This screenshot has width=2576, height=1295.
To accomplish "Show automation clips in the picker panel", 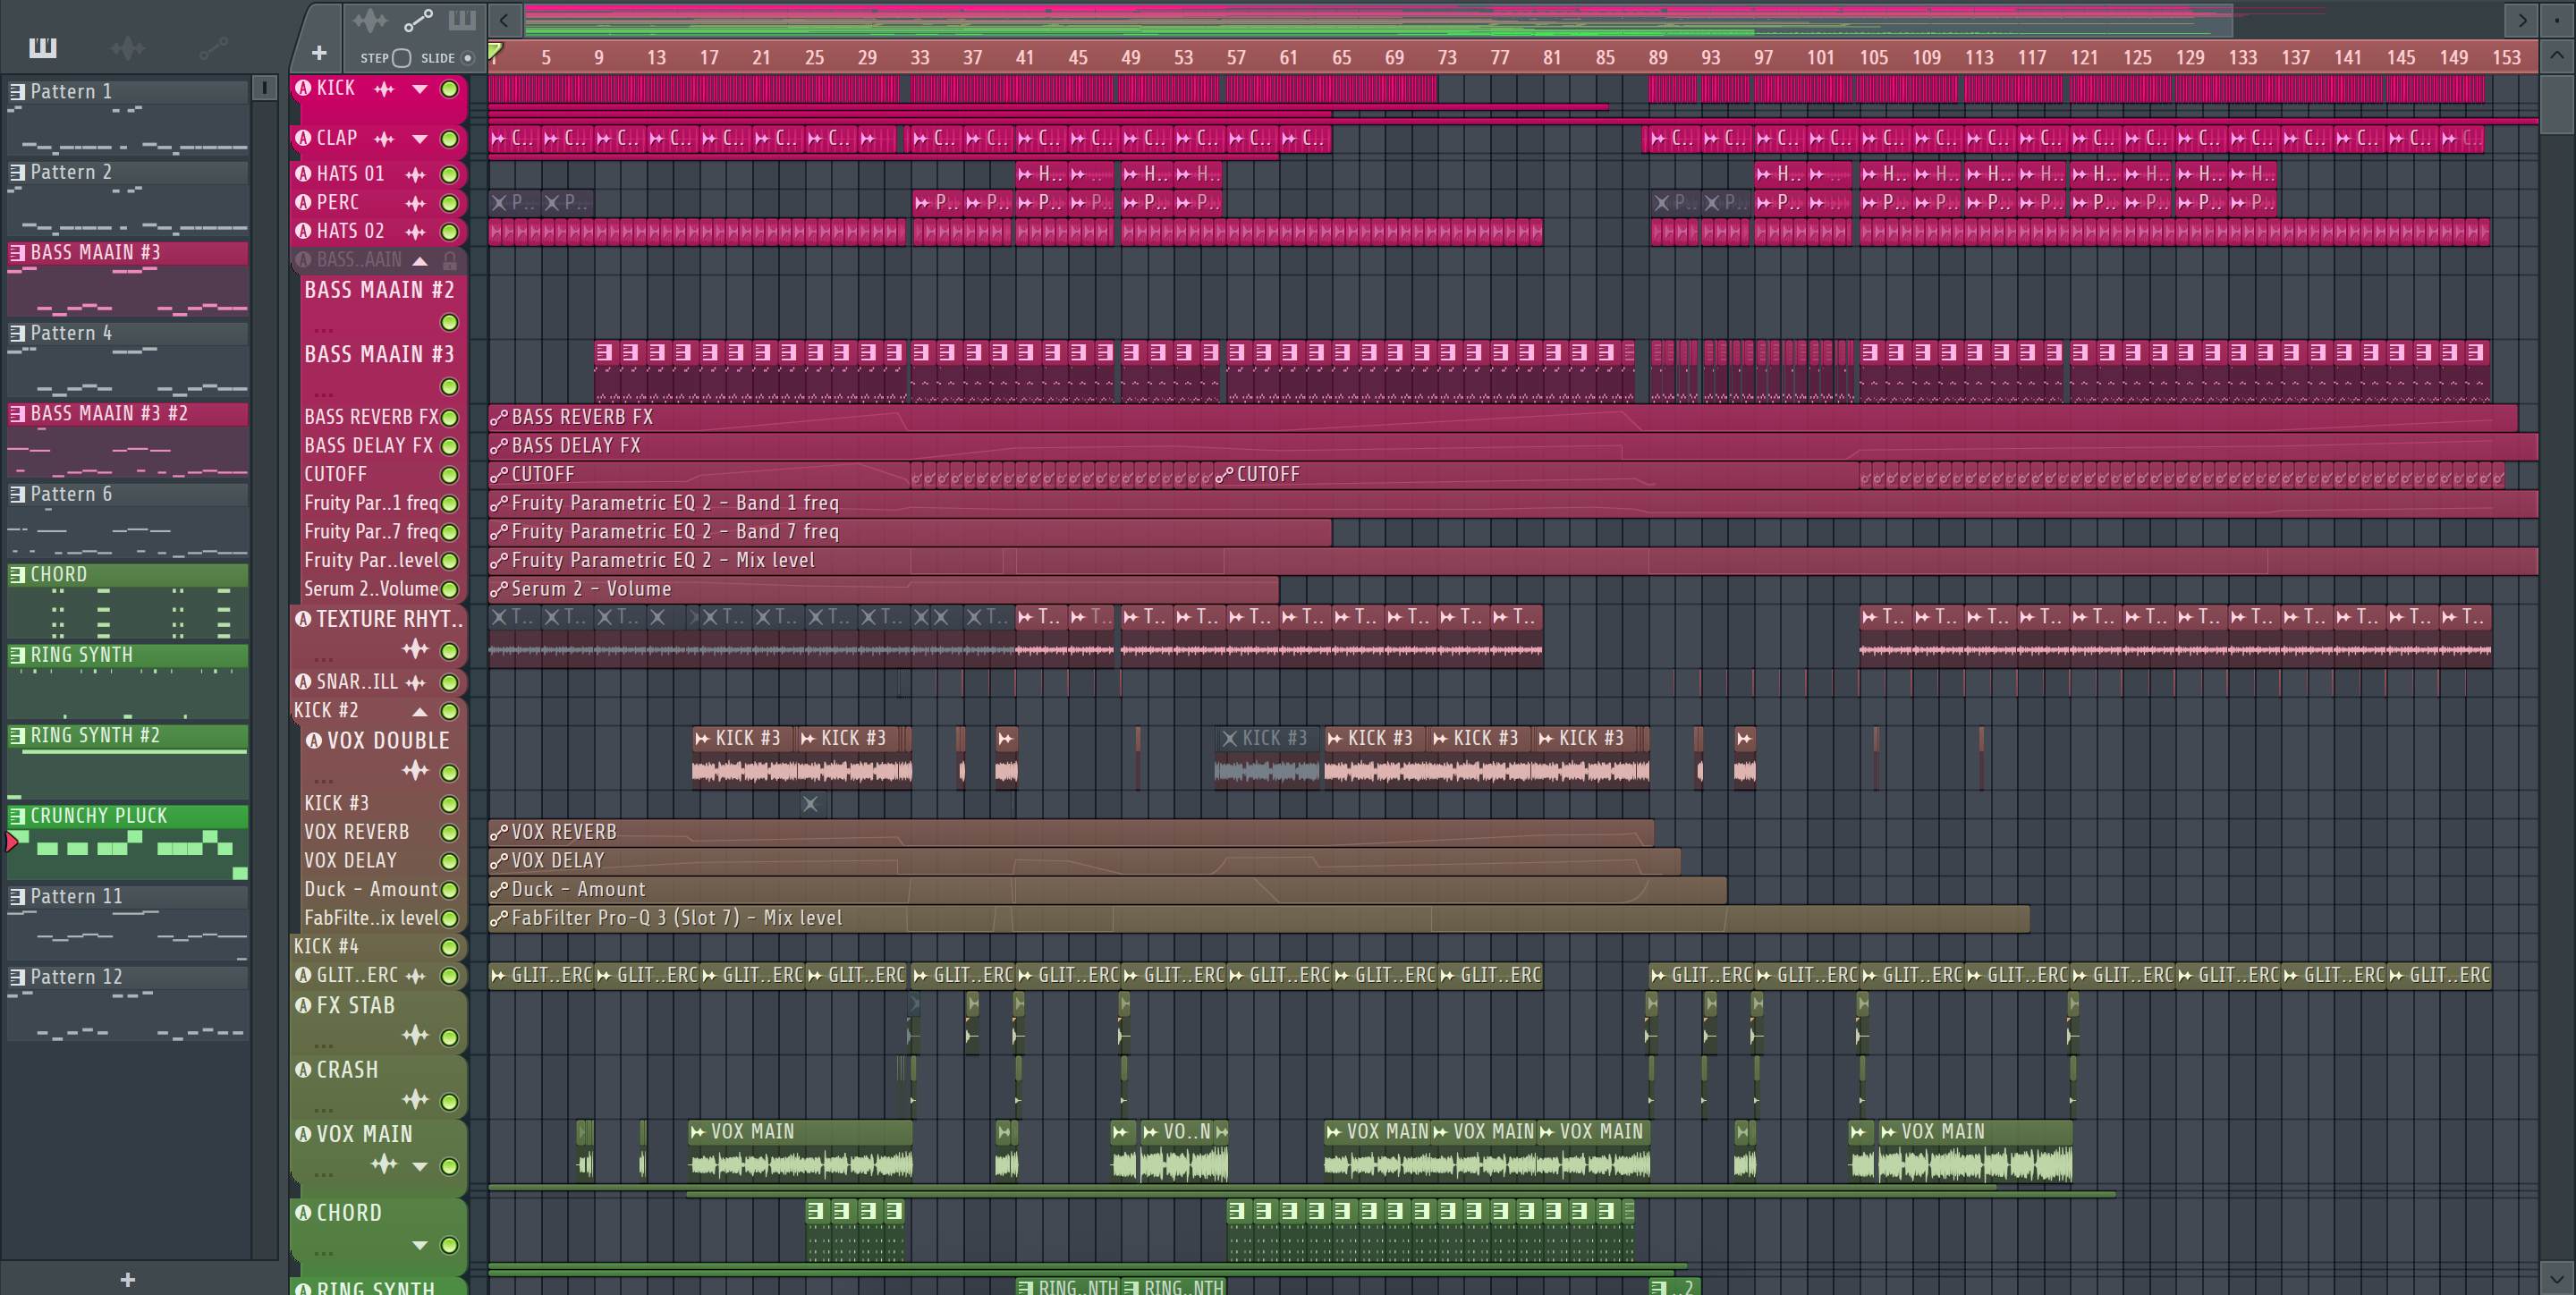I will click(213, 47).
